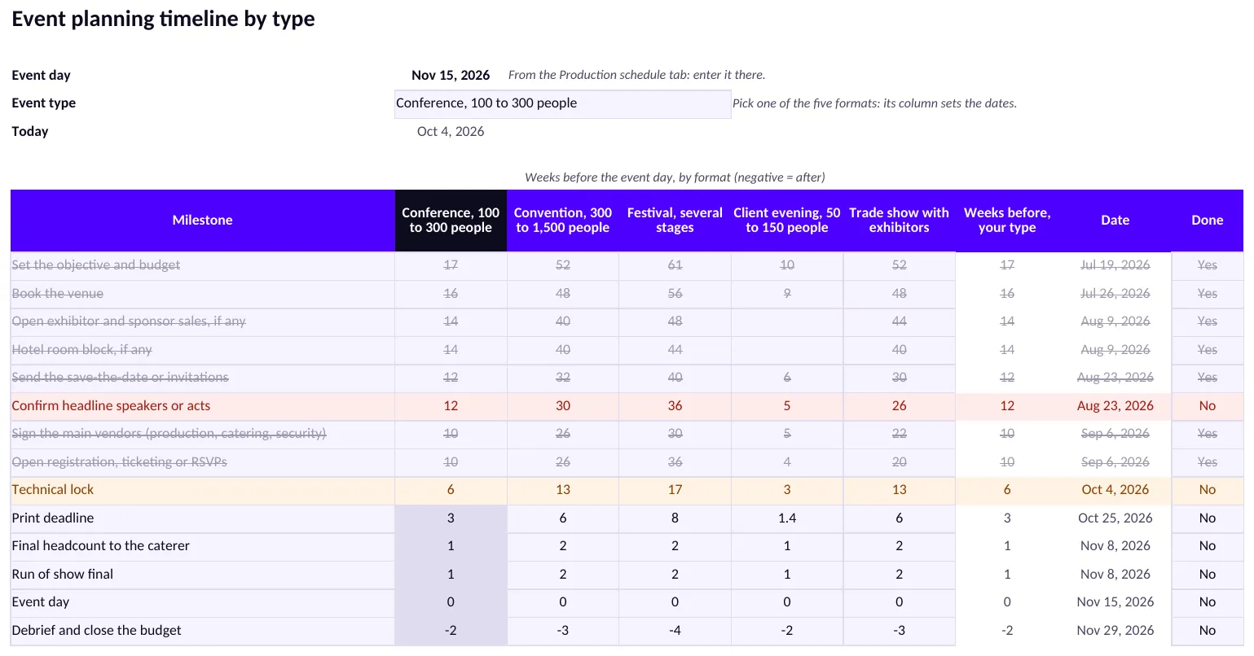Select the Event day milestone row cell
1254x656 pixels.
click(203, 602)
